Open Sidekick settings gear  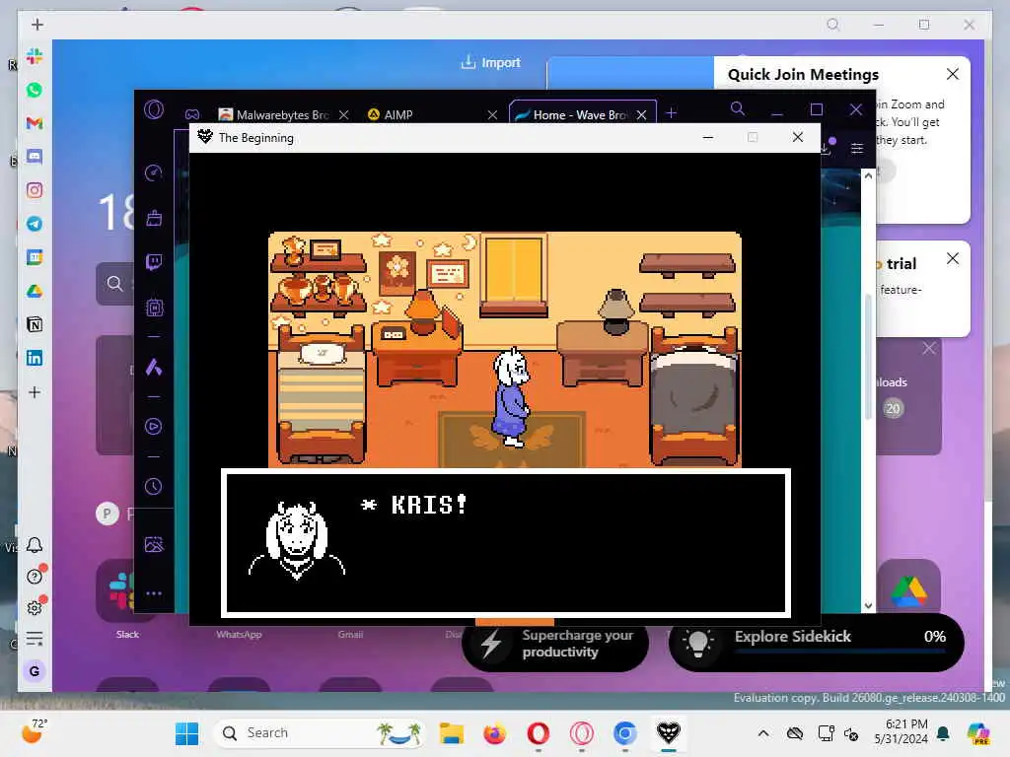tap(35, 607)
